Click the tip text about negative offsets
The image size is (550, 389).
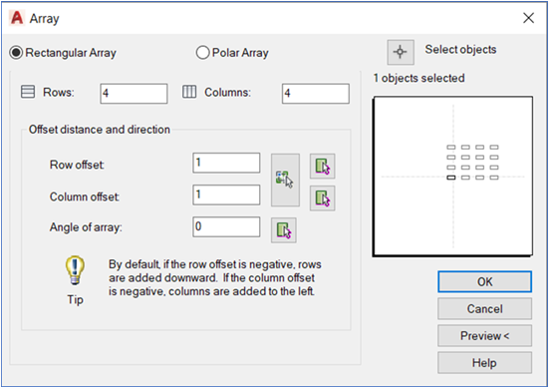click(x=214, y=277)
